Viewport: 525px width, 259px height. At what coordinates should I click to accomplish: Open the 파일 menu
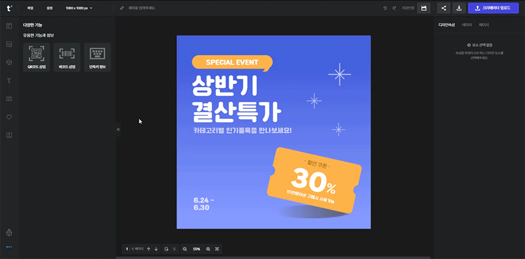[x=30, y=8]
